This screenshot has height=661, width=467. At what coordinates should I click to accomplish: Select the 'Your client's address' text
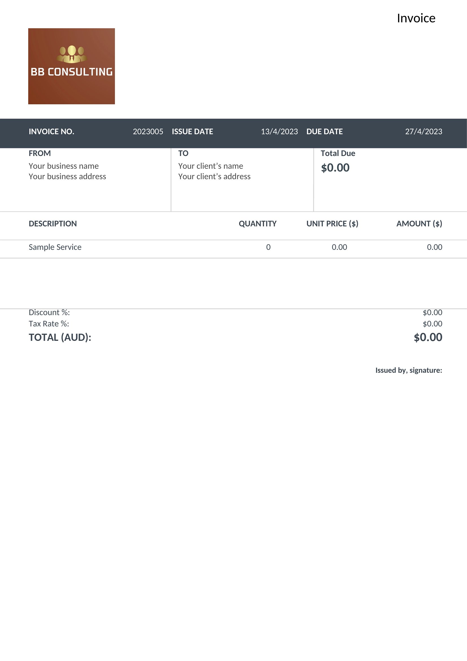pos(214,176)
